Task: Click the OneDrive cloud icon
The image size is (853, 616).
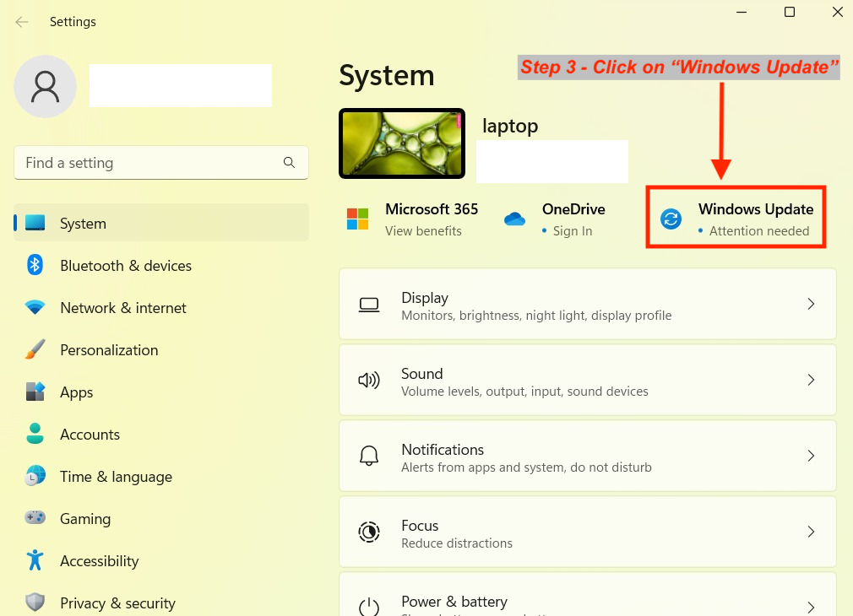Action: click(515, 218)
